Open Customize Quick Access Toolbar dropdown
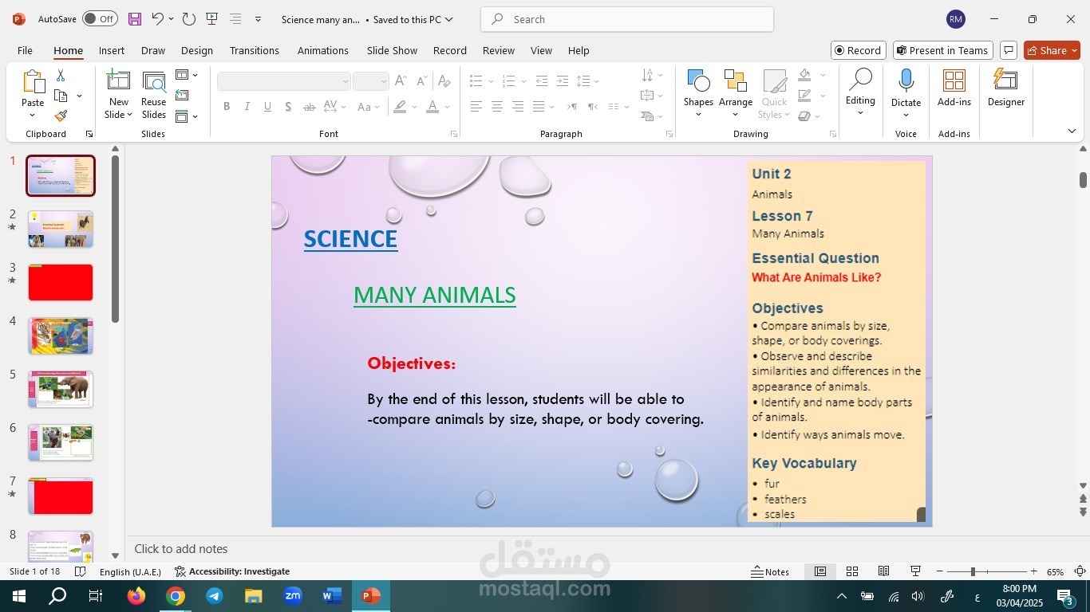The height and width of the screenshot is (612, 1090). point(258,19)
